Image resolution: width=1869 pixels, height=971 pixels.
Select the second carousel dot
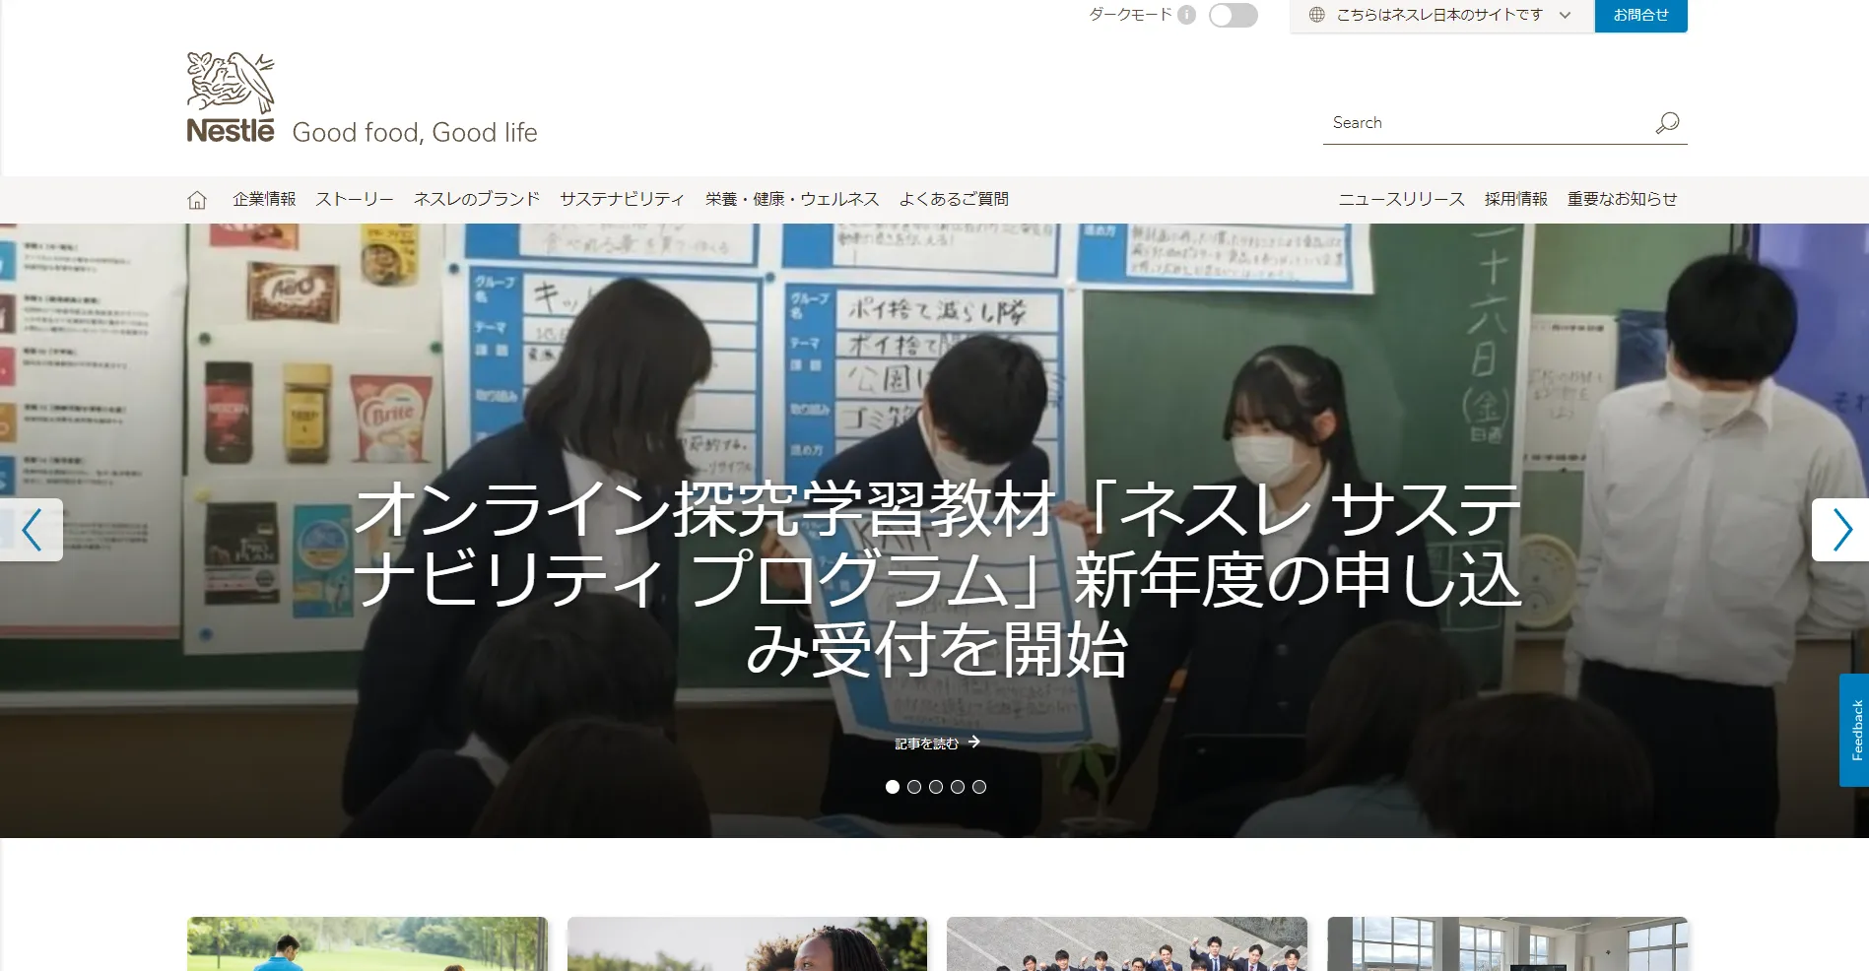pyautogui.click(x=914, y=787)
